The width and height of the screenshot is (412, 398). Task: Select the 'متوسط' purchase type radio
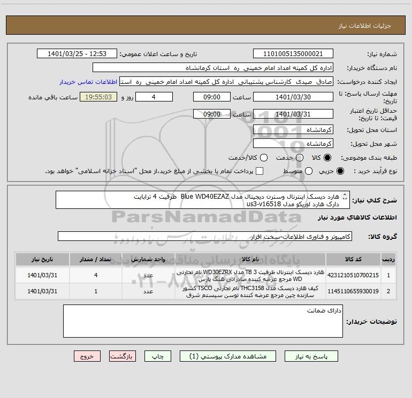pyautogui.click(x=309, y=171)
